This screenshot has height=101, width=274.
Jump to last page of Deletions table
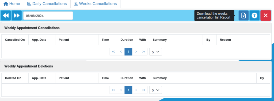tap(144, 90)
